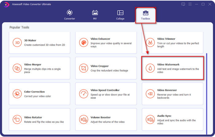Viewport: 215px width, 137px height.
Task: Click the Converter tab icon
Action: point(69,13)
